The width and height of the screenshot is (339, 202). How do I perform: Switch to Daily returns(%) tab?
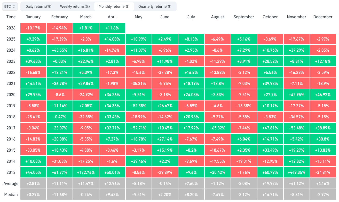tap(38, 6)
